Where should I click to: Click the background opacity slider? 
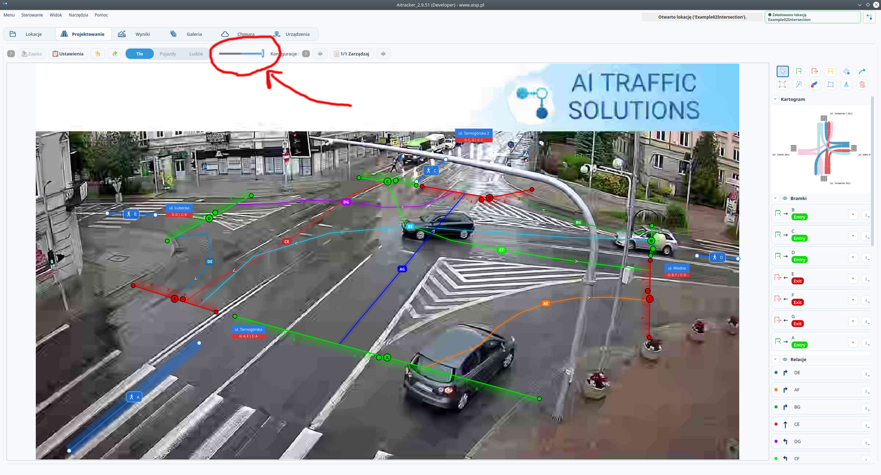pyautogui.click(x=241, y=53)
